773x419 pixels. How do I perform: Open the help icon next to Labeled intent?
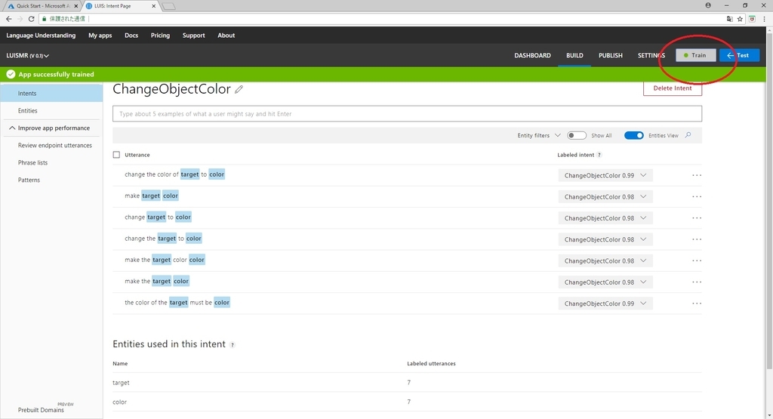click(599, 155)
